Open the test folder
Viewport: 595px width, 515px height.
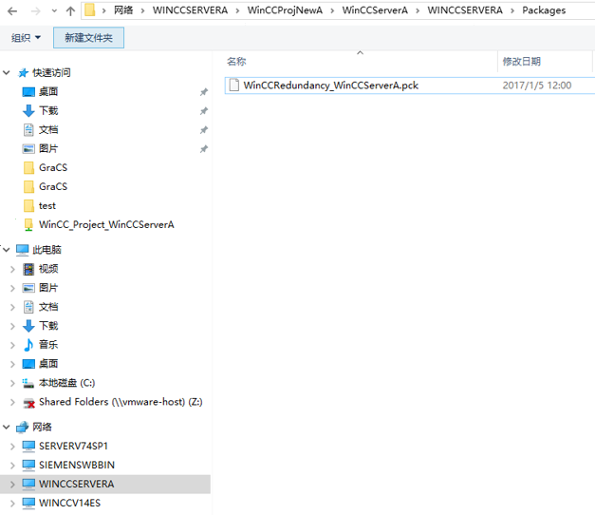tap(47, 205)
